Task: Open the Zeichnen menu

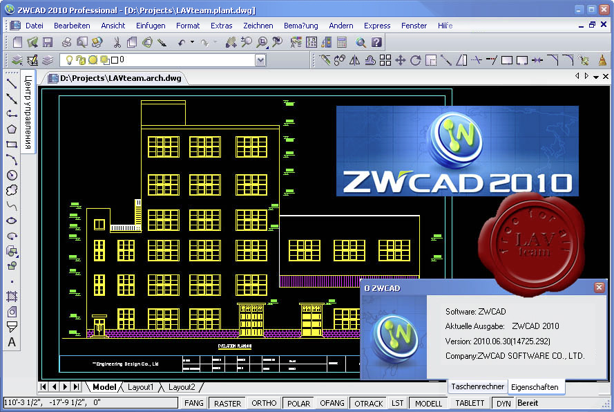Action: click(x=258, y=26)
